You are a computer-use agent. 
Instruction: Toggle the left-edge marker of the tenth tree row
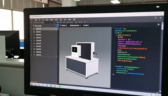[31, 52]
